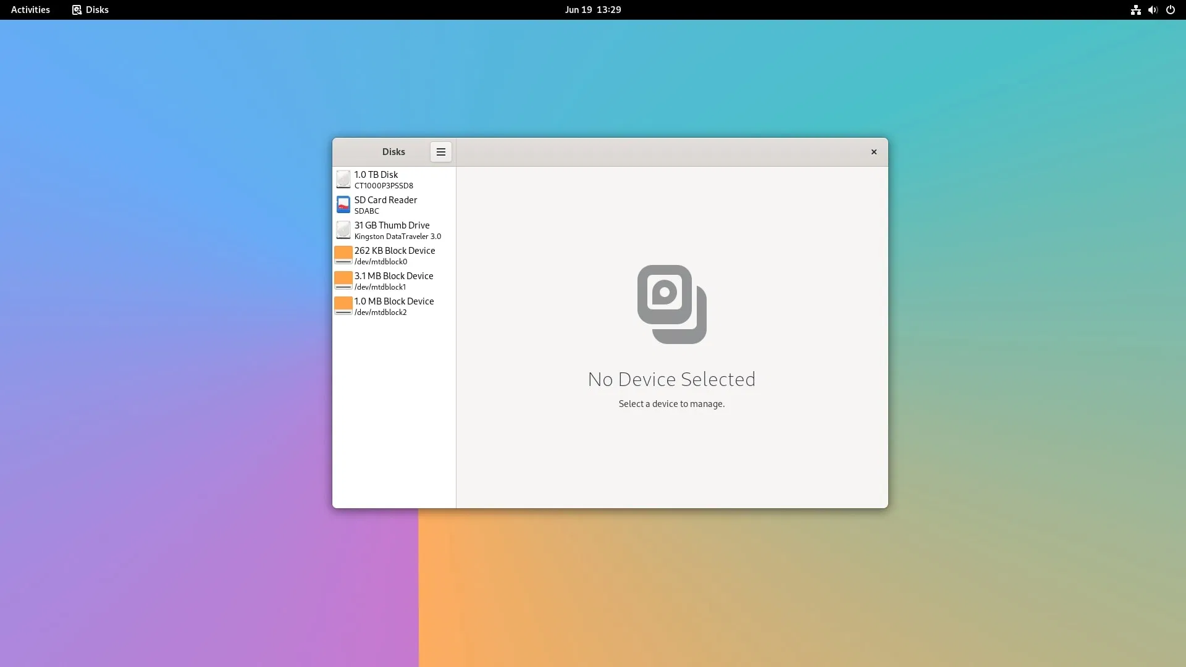Select the 1.0 TB Disk label text
Screen dimensions: 1186x667
pyautogui.click(x=376, y=175)
